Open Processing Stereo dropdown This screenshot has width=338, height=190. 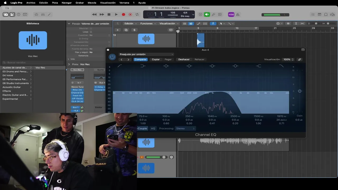185,129
